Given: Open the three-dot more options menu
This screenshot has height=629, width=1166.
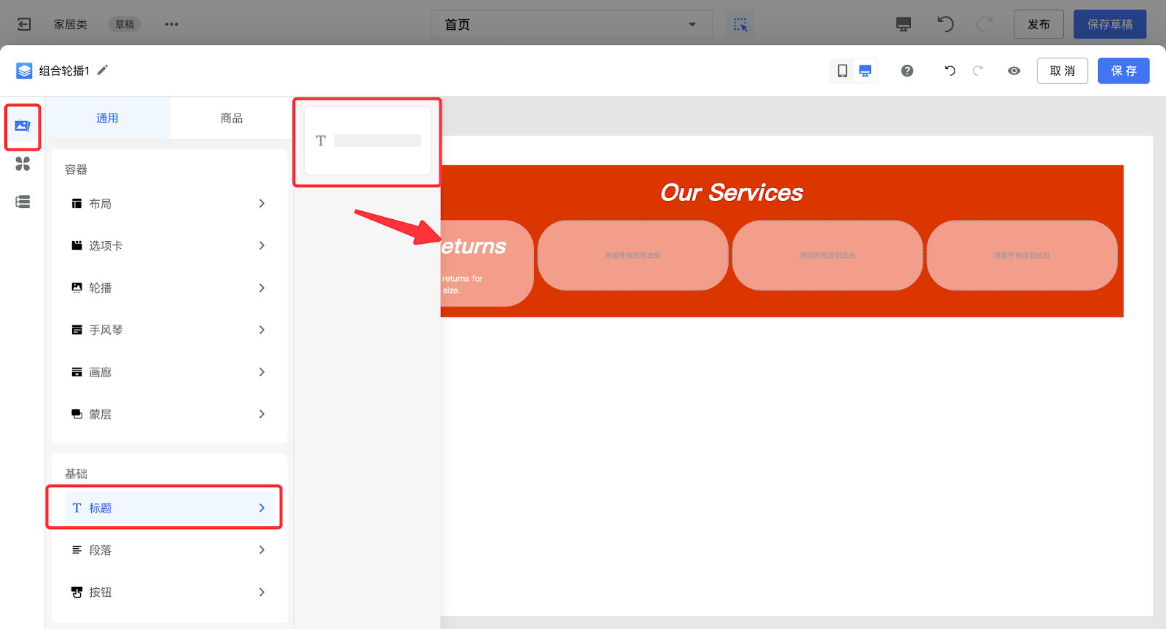Looking at the screenshot, I should (x=171, y=24).
